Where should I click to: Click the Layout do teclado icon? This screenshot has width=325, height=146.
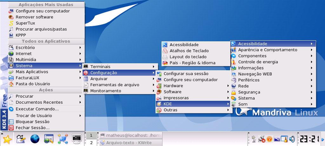(165, 57)
